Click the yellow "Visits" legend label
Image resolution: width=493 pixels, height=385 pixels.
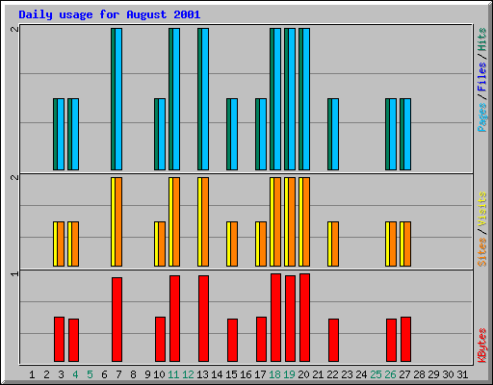482,209
